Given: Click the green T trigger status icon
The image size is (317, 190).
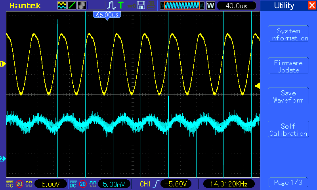Looking at the screenshot, I should pos(121,5).
